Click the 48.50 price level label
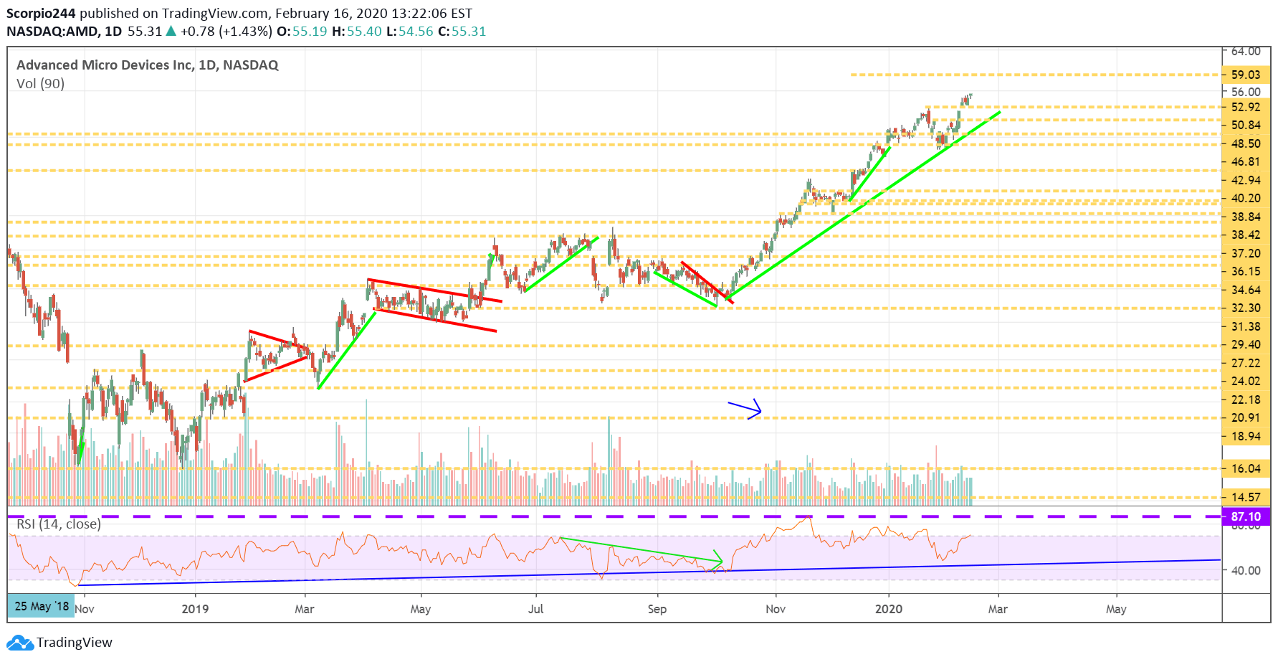This screenshot has width=1278, height=662. click(1246, 143)
